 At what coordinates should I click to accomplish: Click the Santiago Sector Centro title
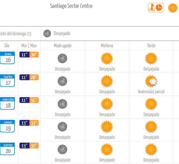pyautogui.click(x=71, y=6)
